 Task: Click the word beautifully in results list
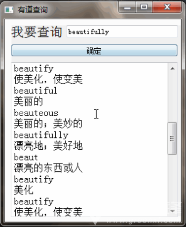click(x=41, y=135)
